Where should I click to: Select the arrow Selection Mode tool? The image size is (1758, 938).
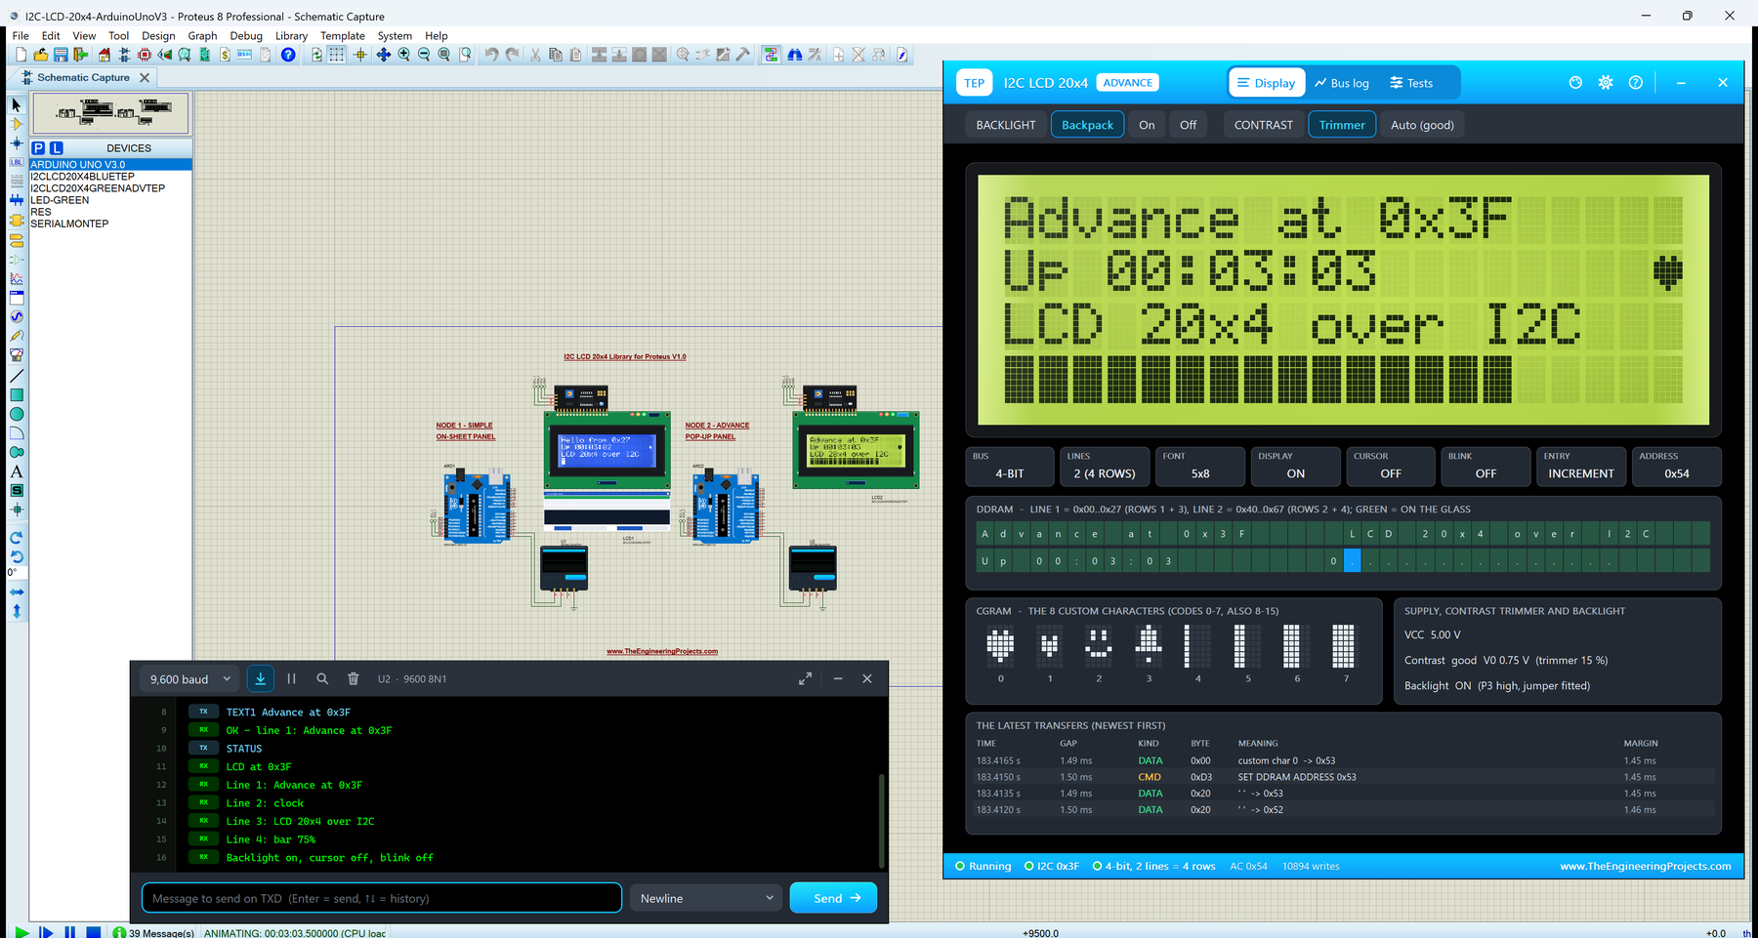pyautogui.click(x=16, y=104)
